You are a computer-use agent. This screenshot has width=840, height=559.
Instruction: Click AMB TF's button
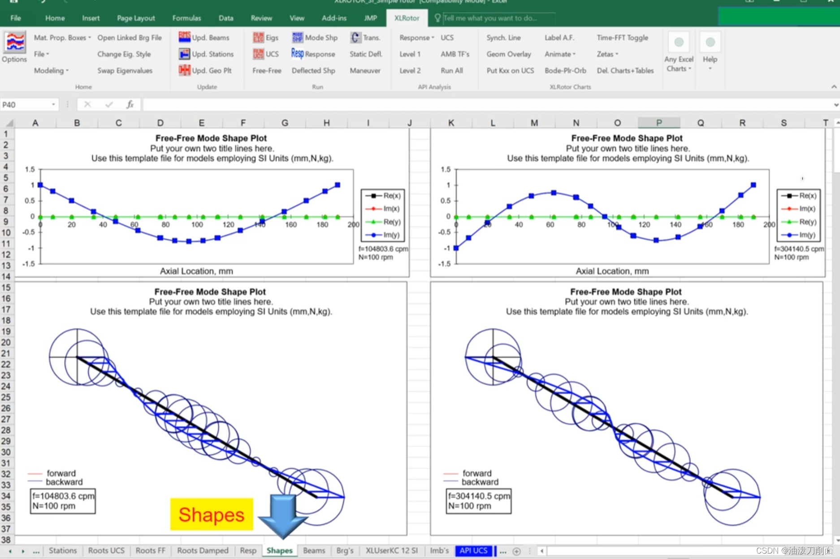455,54
